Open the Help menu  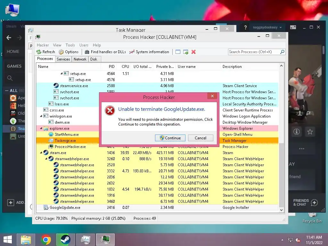click(x=97, y=45)
